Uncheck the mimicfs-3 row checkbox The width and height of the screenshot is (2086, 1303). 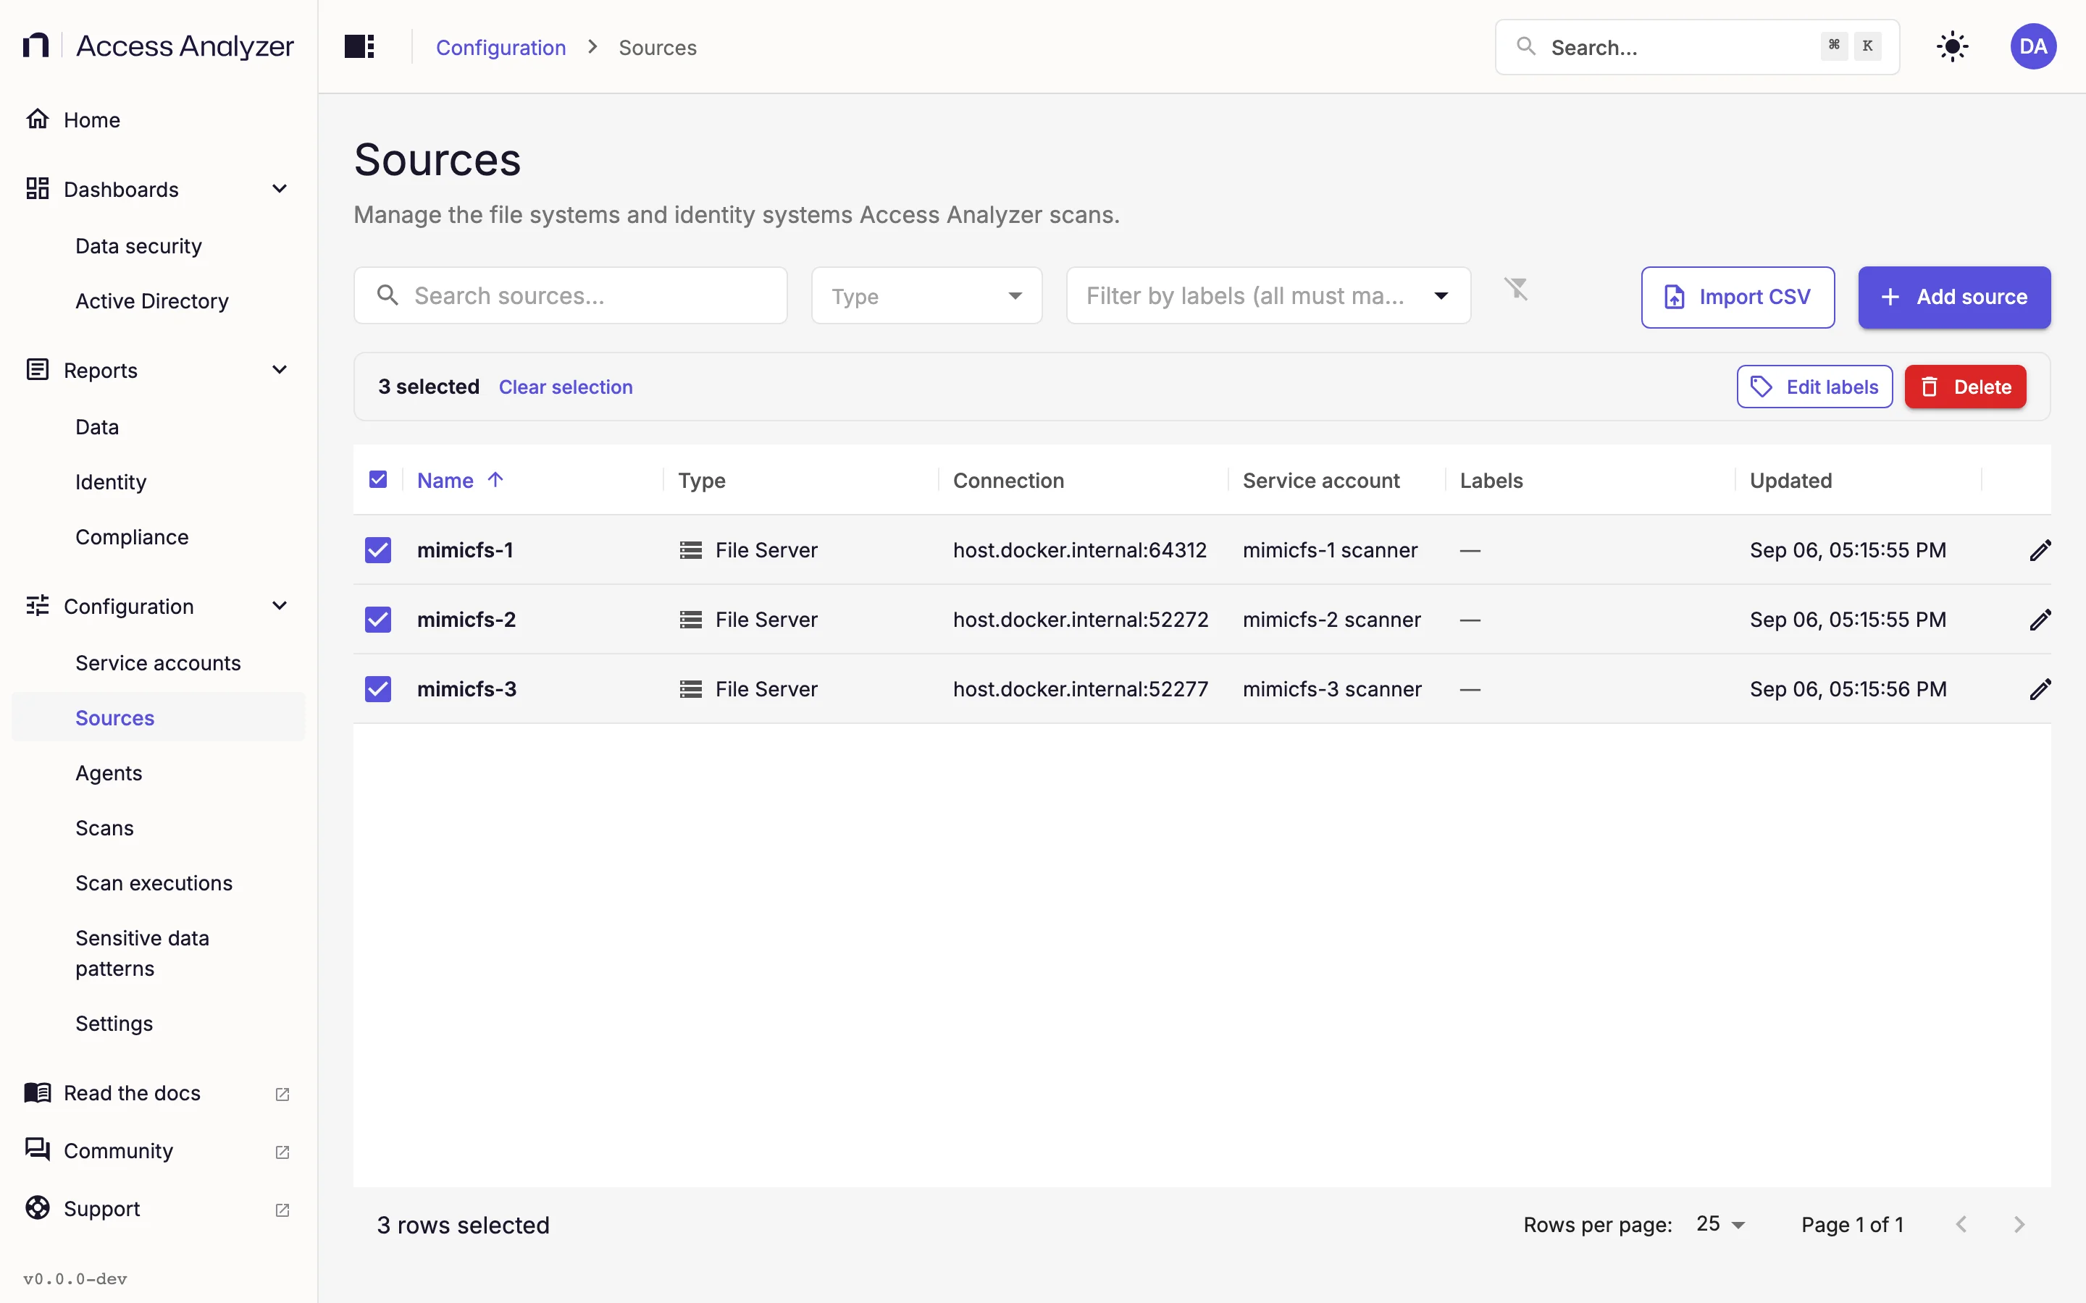[377, 689]
